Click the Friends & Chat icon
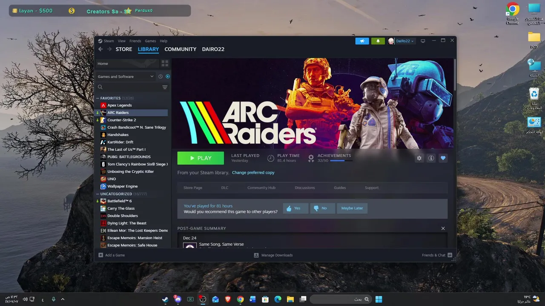Viewport: 545px width, 306px height. (x=450, y=255)
